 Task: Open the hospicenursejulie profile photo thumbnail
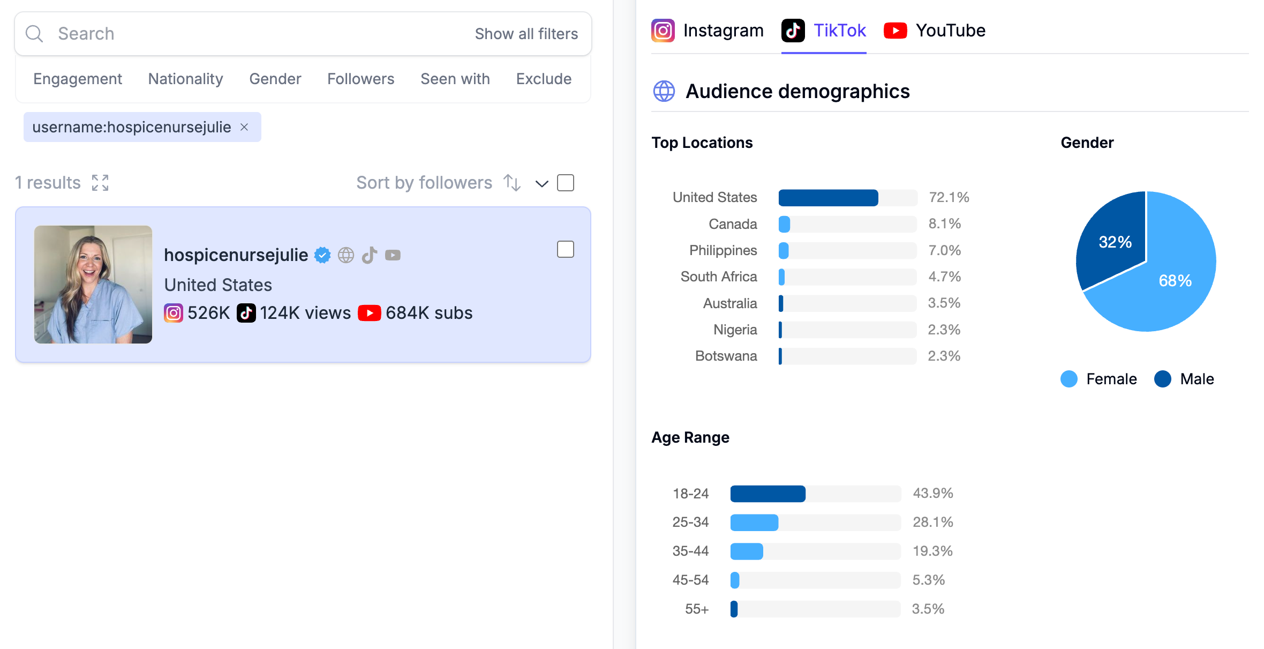(93, 285)
